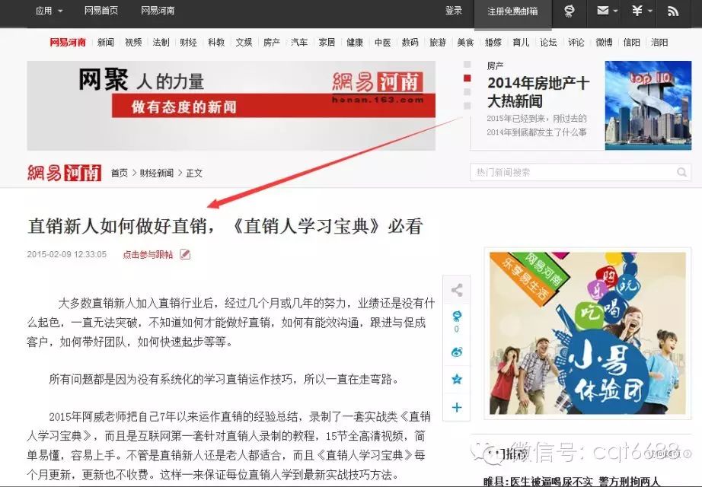Open the 应用 dropdown in top bar

click(49, 11)
